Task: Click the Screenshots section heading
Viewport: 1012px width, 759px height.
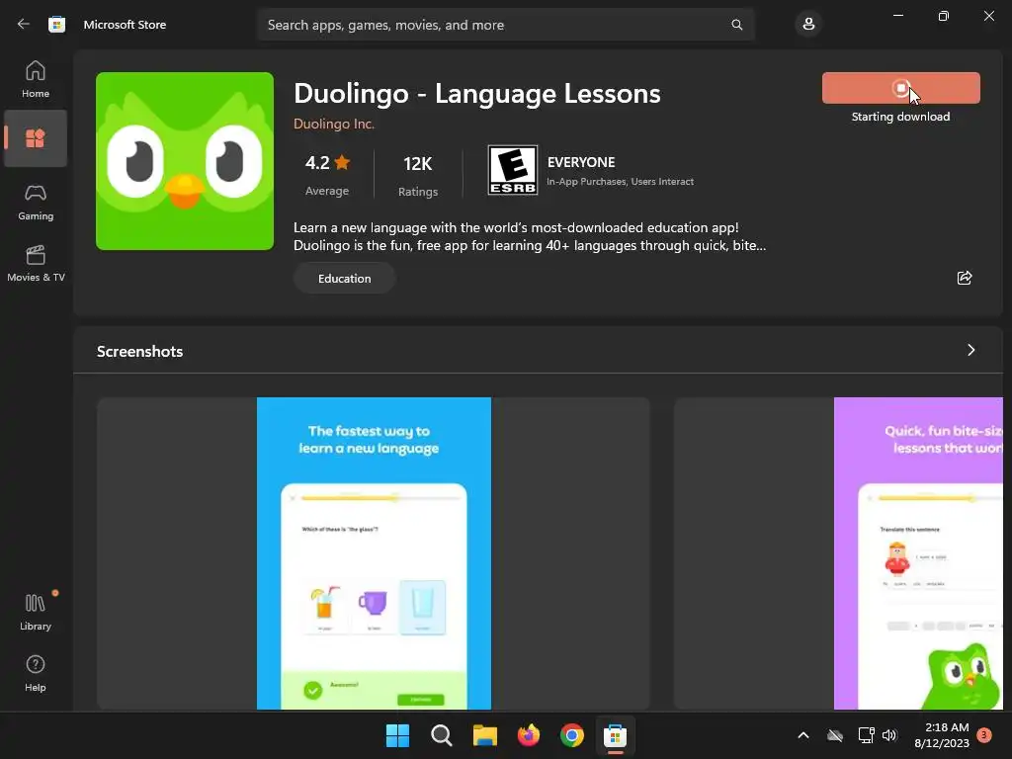Action: coord(140,351)
